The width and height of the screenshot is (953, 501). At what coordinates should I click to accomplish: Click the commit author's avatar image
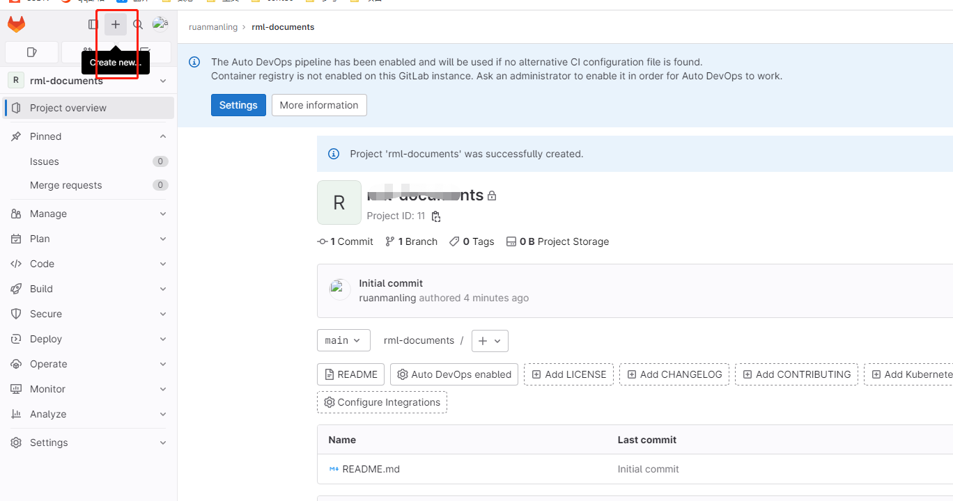[339, 289]
